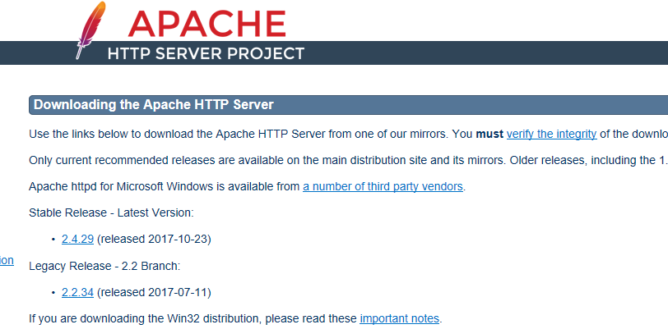Follow the important notes link

pyautogui.click(x=400, y=318)
